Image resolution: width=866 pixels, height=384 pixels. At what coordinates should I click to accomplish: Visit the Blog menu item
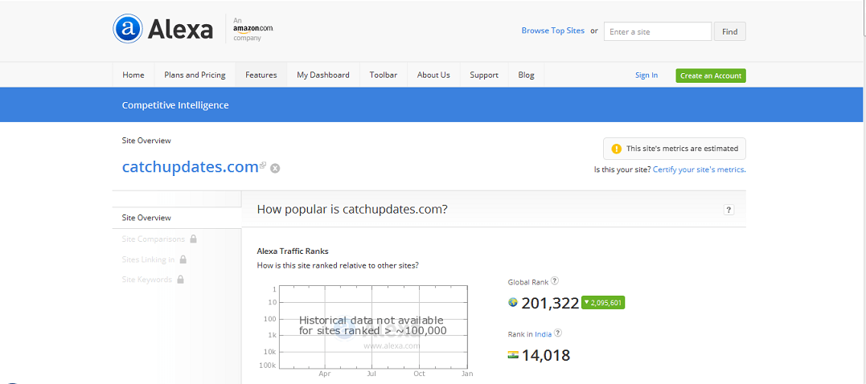click(x=527, y=75)
